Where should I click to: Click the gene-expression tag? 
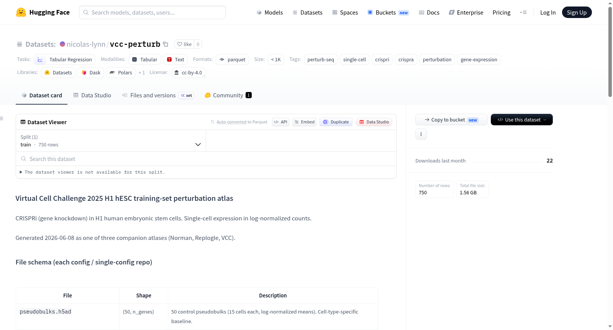(479, 59)
